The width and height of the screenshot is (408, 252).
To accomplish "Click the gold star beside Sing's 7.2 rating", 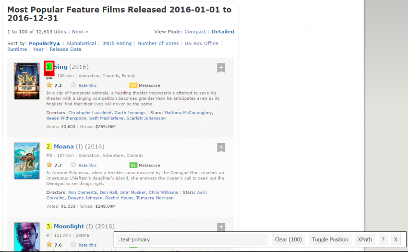I will coord(49,85).
